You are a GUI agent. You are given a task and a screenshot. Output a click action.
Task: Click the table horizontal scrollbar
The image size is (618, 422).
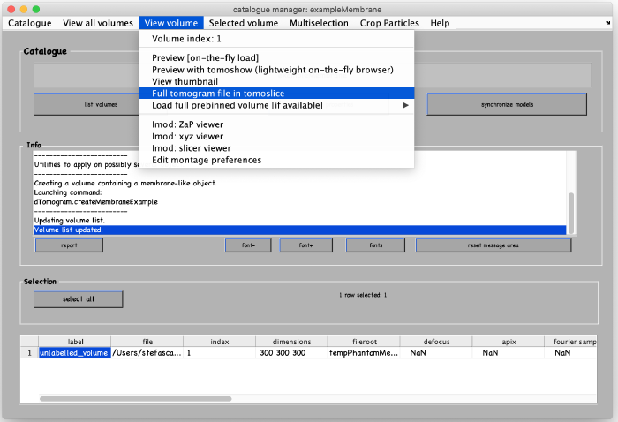(136, 399)
